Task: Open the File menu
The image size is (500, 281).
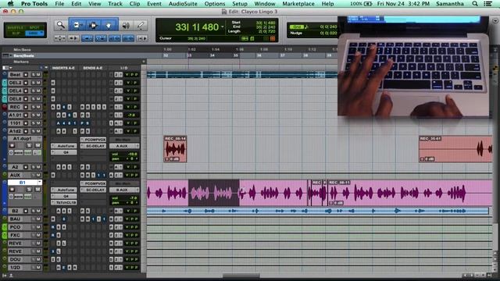Action: (59, 4)
